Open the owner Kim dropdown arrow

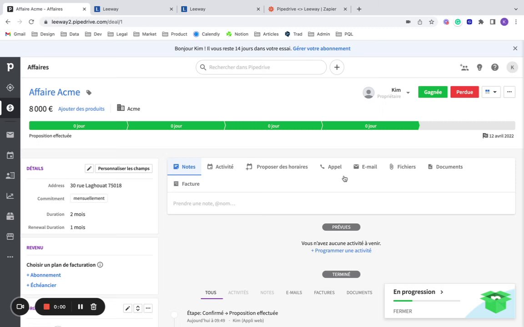[x=408, y=93]
